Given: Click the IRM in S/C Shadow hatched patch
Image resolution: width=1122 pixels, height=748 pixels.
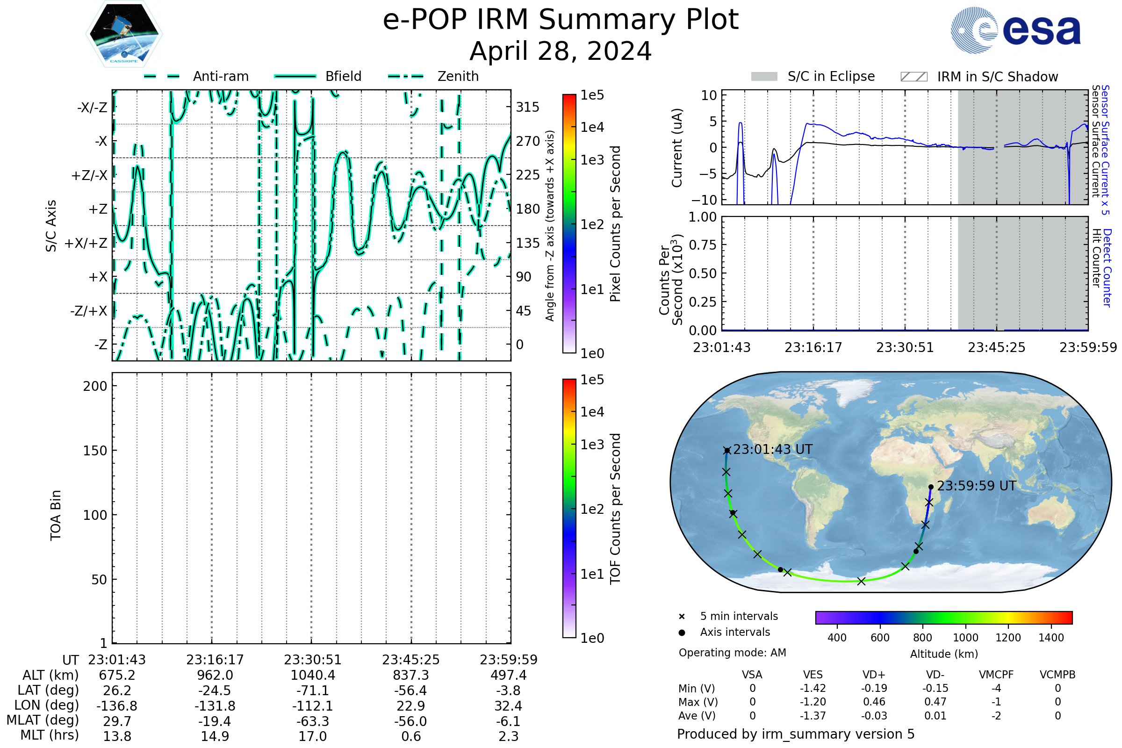Looking at the screenshot, I should coord(913,77).
